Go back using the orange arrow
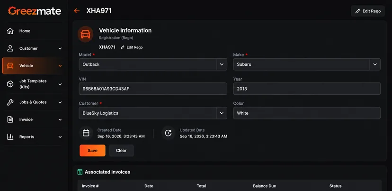Image resolution: width=392 pixels, height=191 pixels. [x=77, y=11]
